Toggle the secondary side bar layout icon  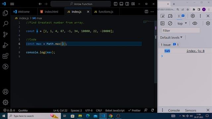click(127, 4)
